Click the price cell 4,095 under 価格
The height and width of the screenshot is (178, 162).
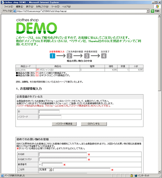pos(111,70)
